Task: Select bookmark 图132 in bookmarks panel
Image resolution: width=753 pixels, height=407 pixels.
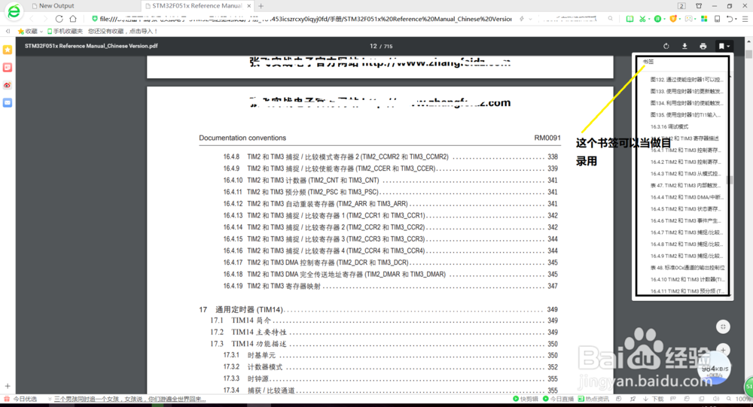Action: click(686, 80)
